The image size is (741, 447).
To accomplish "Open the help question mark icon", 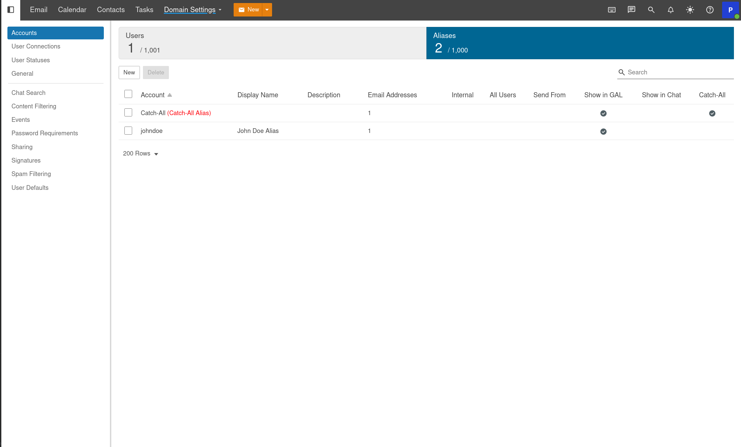I will point(710,10).
